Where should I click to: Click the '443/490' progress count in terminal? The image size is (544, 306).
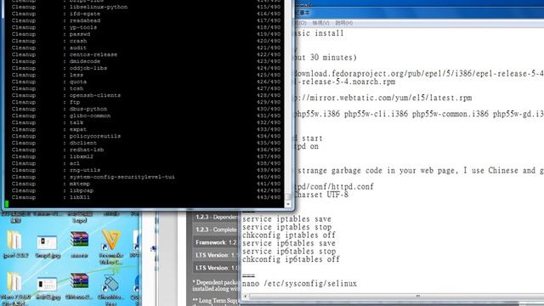coord(269,197)
